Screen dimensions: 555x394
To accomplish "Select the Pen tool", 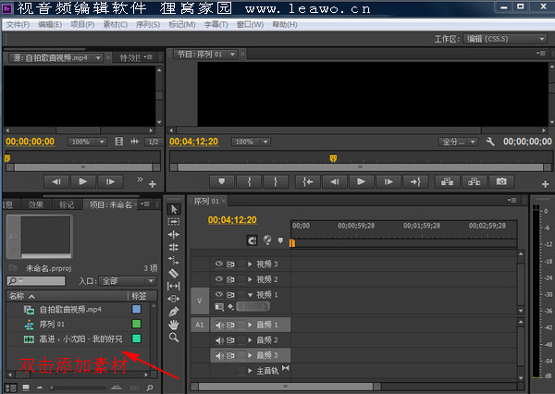I will tap(174, 312).
